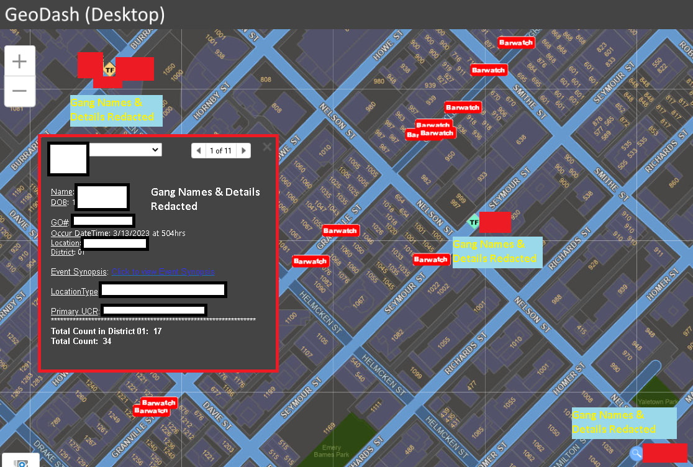Select lower Barwatch marker near building 1249
Screen dimensions: 693x467
(x=151, y=411)
